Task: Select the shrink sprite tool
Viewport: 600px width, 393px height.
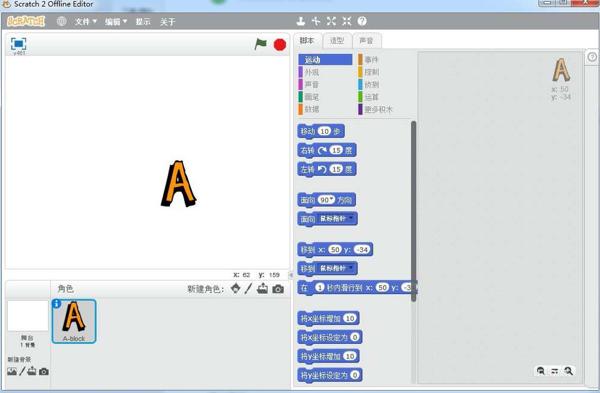Action: [x=346, y=22]
